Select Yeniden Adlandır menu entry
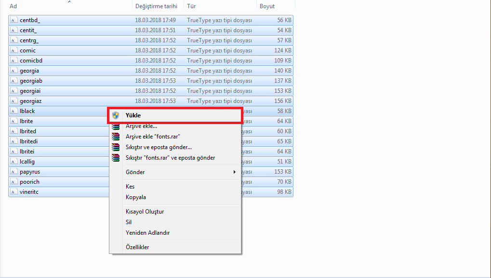The height and width of the screenshot is (278, 491). pos(175,233)
